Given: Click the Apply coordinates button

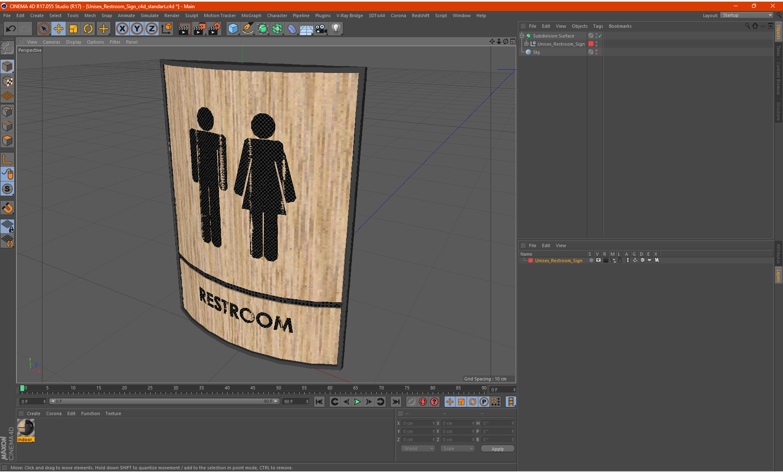Looking at the screenshot, I should tap(498, 449).
